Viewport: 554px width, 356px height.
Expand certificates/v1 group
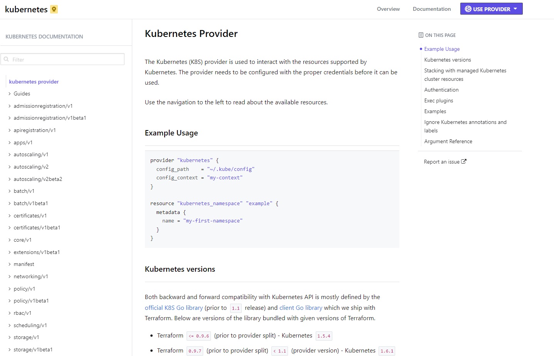[10, 216]
